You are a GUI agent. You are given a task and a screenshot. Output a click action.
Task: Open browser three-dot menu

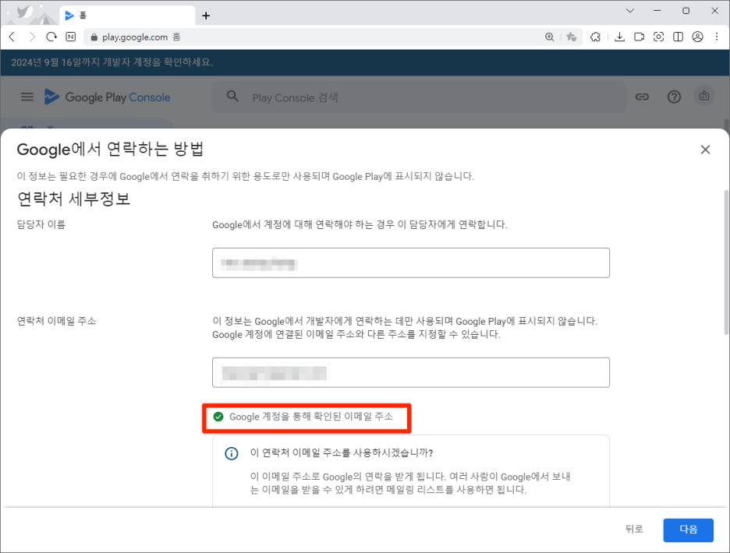[717, 37]
